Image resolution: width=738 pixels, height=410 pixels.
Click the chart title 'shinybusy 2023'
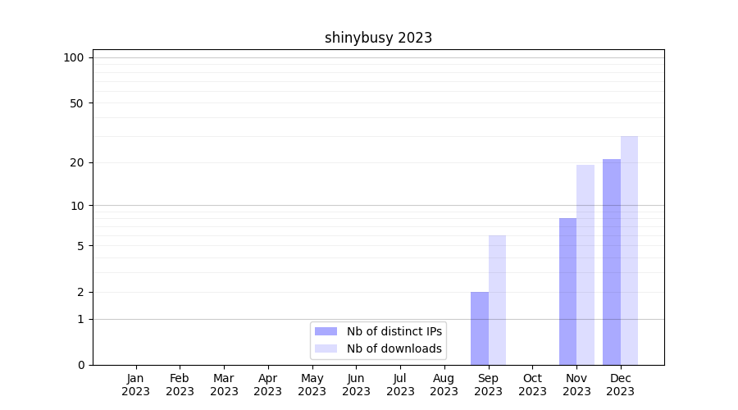tap(378, 38)
